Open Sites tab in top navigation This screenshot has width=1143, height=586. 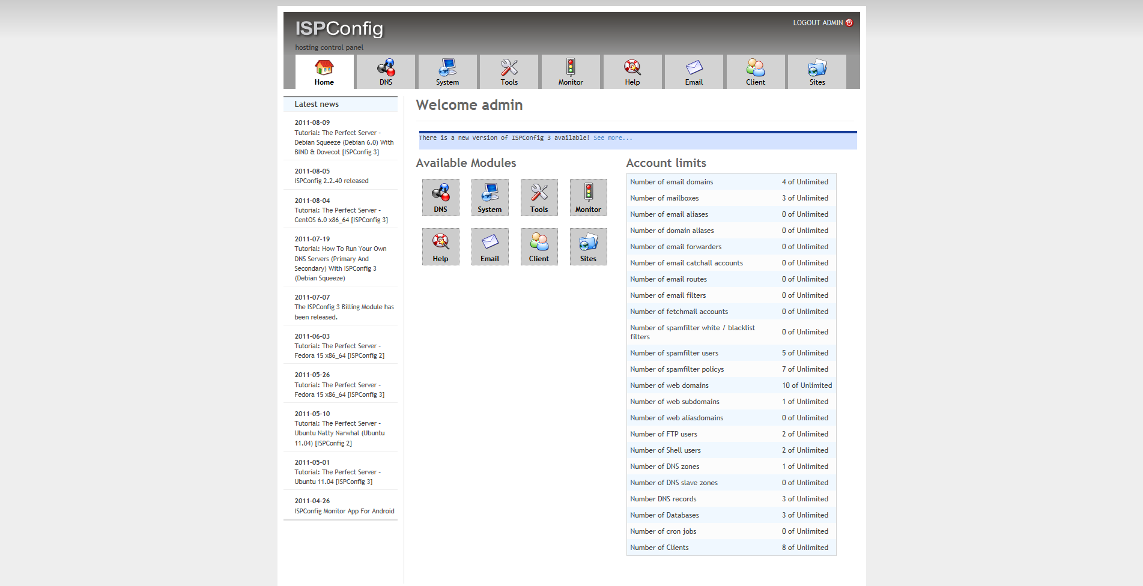pyautogui.click(x=817, y=72)
